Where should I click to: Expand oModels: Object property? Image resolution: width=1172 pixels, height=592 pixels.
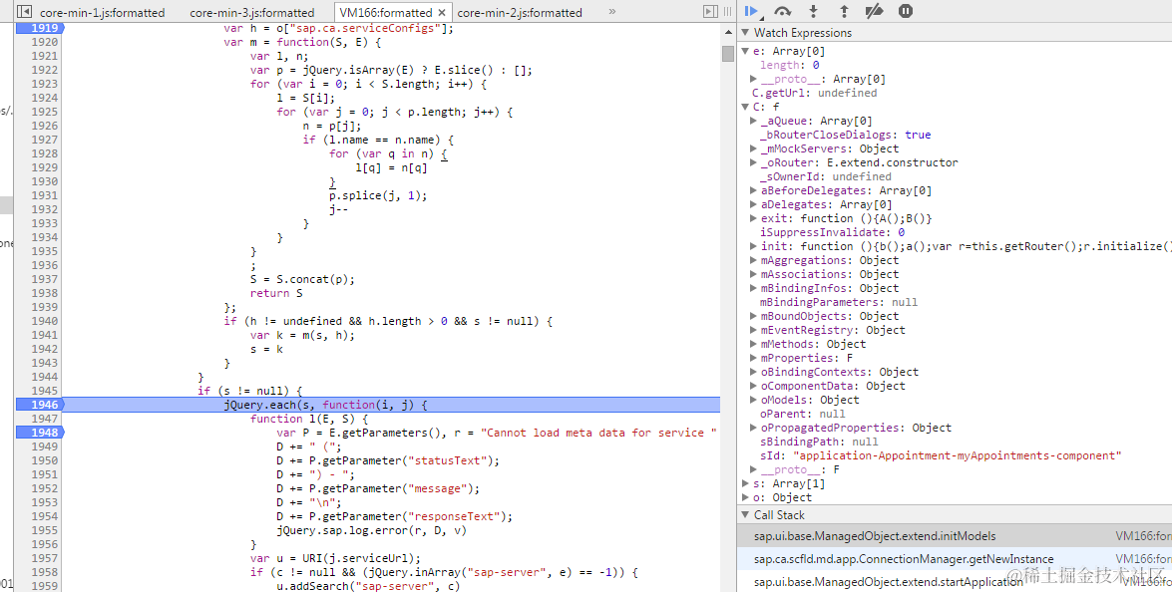(753, 400)
